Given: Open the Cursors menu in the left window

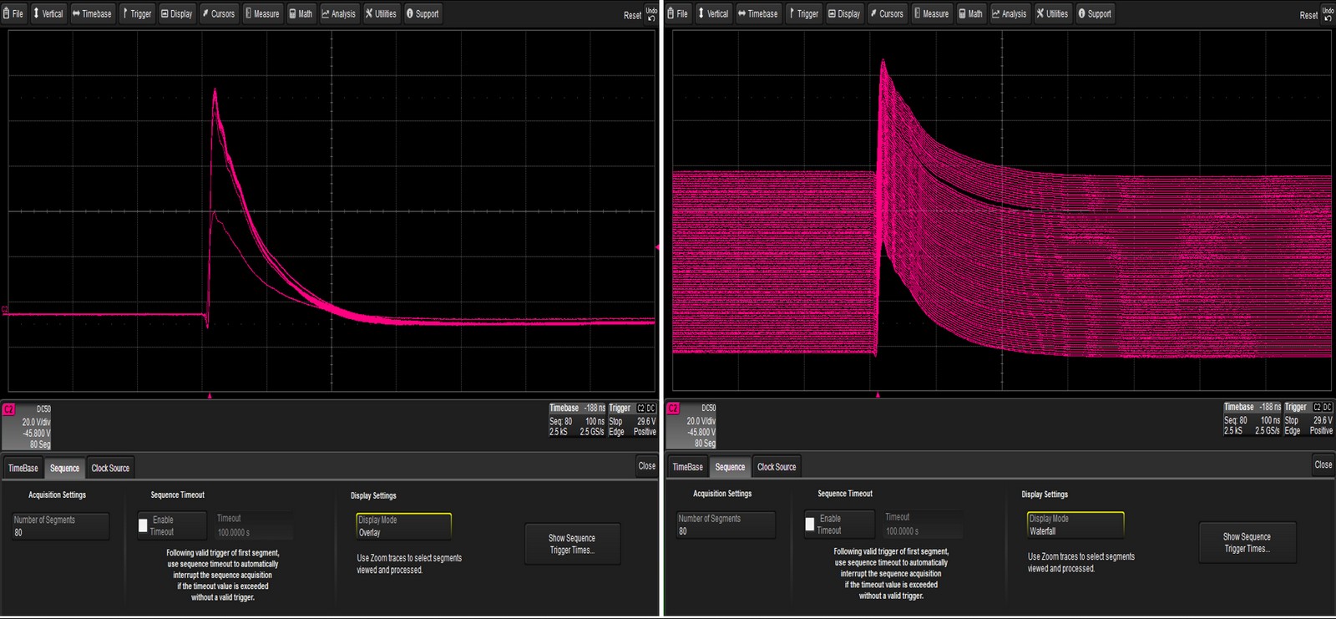Looking at the screenshot, I should tap(219, 13).
